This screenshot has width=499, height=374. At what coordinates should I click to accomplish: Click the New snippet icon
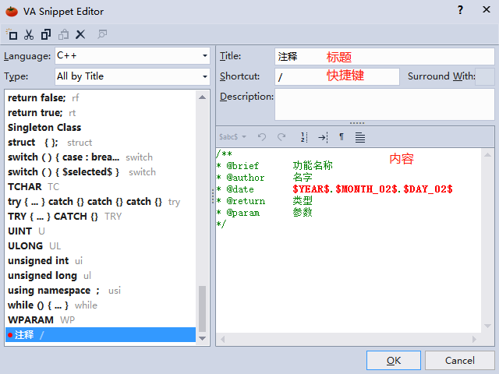click(x=12, y=34)
